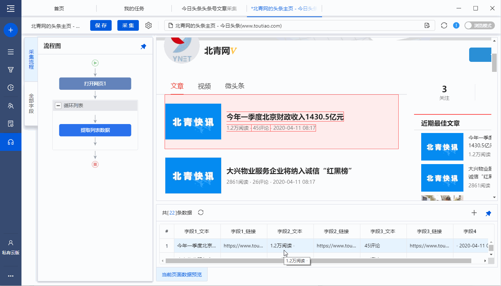
Task: Click the refresh icon beside the URL bar
Action: point(444,25)
